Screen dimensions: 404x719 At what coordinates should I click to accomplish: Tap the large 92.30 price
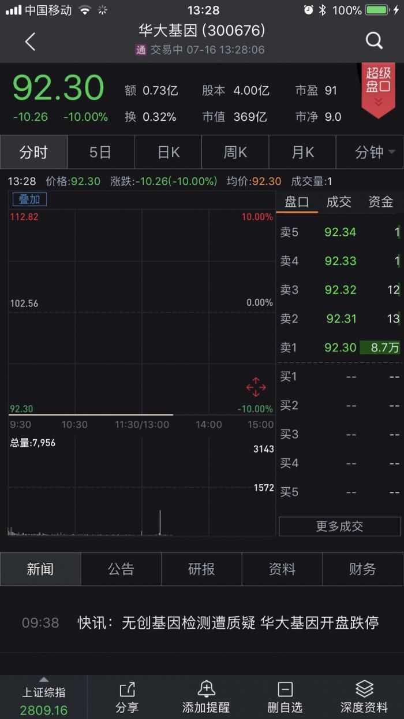coord(58,88)
